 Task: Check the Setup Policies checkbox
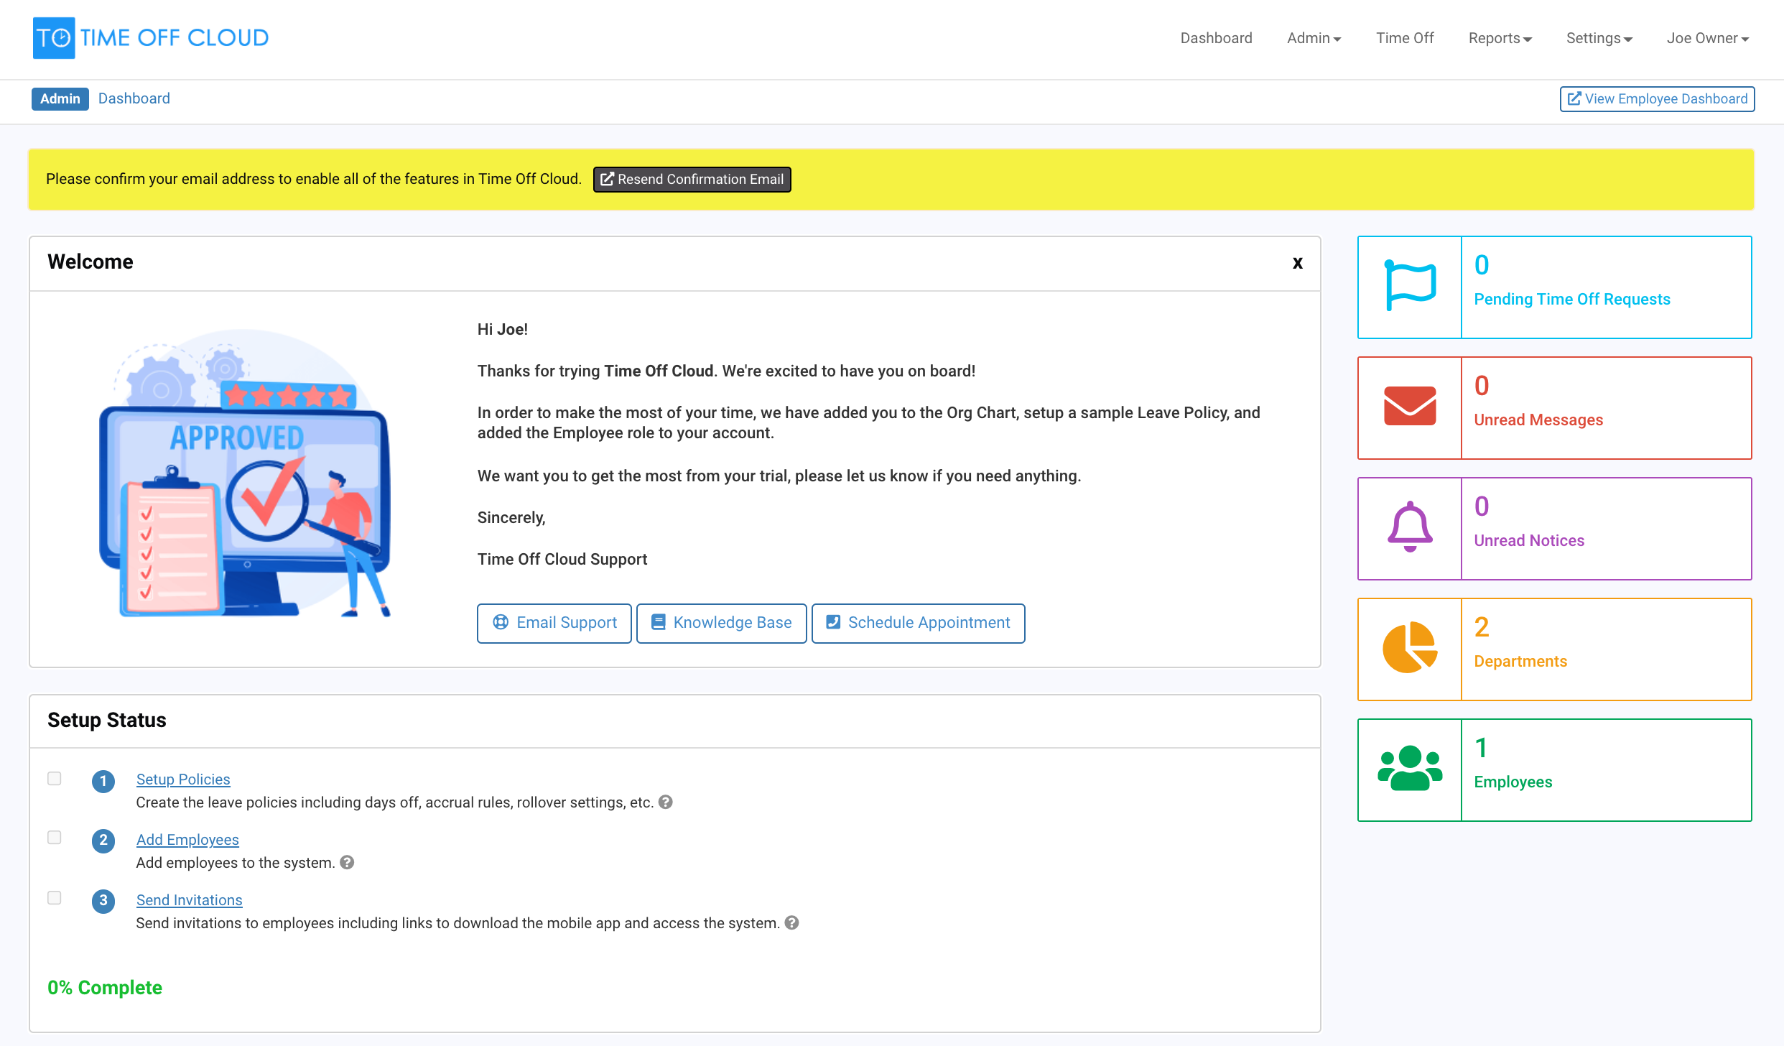tap(54, 777)
